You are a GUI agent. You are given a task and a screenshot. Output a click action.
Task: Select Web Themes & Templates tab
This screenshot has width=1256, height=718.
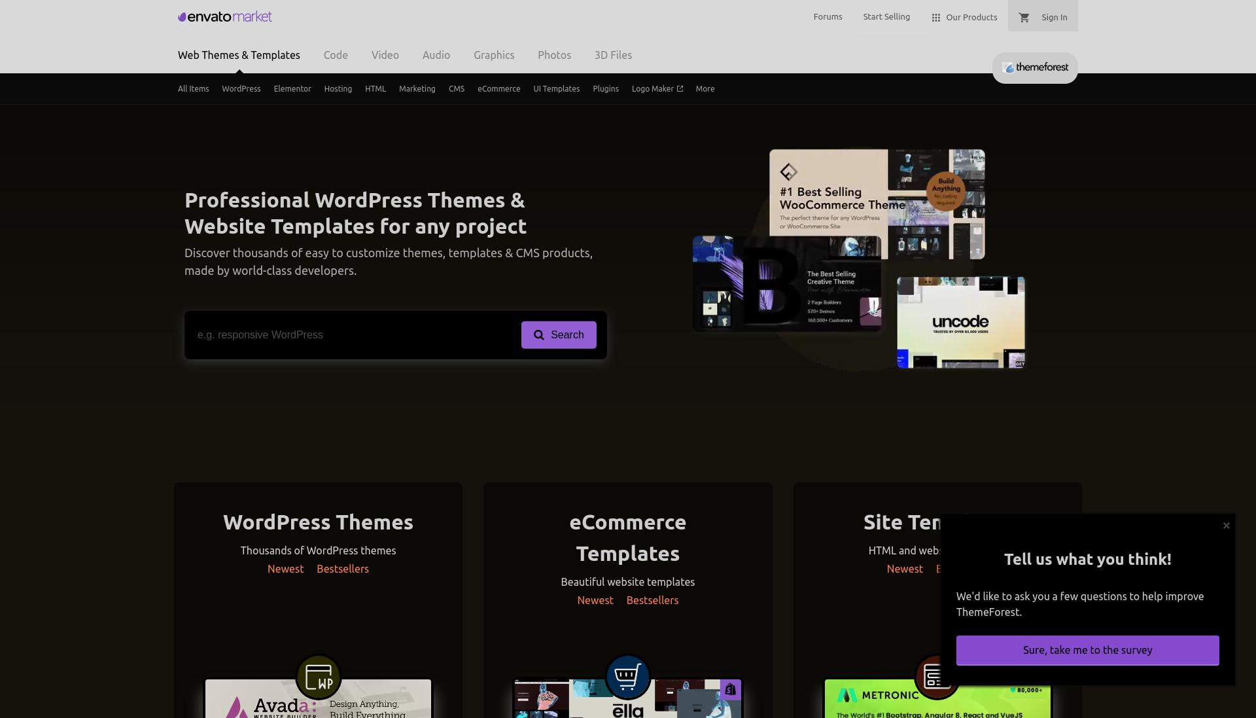pos(239,55)
